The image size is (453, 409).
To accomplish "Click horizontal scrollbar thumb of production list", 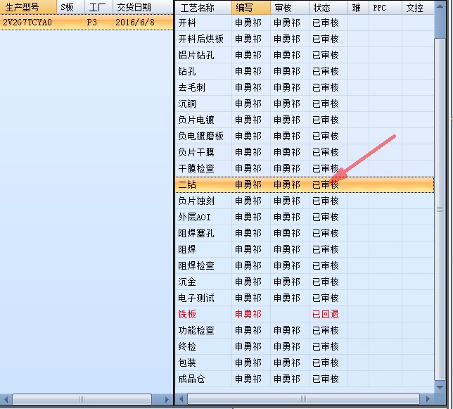I will coord(82,399).
